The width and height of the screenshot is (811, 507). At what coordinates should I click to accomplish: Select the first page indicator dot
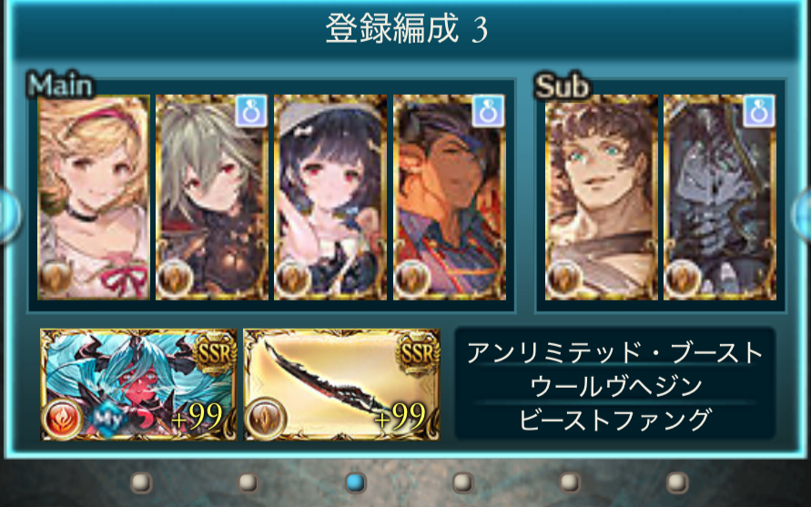tap(141, 482)
